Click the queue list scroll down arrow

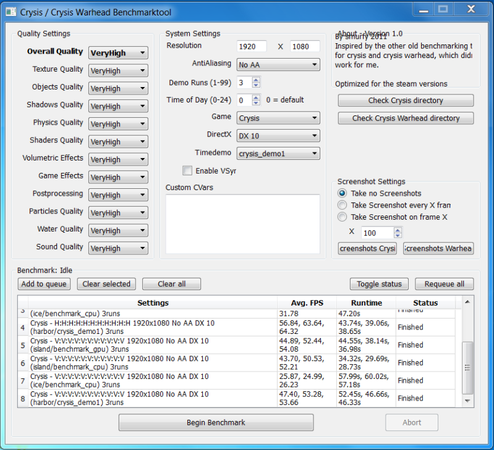[467, 401]
